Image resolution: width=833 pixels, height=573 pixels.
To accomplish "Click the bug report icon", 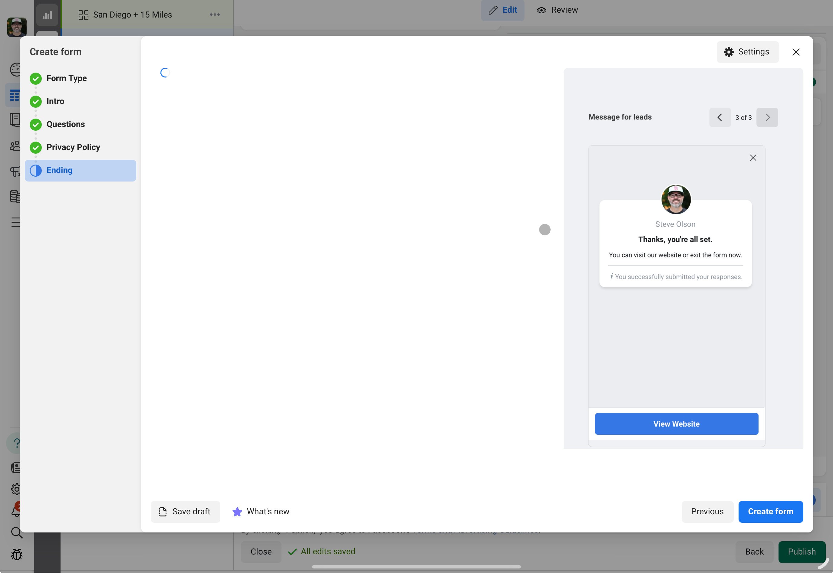I will [x=16, y=555].
